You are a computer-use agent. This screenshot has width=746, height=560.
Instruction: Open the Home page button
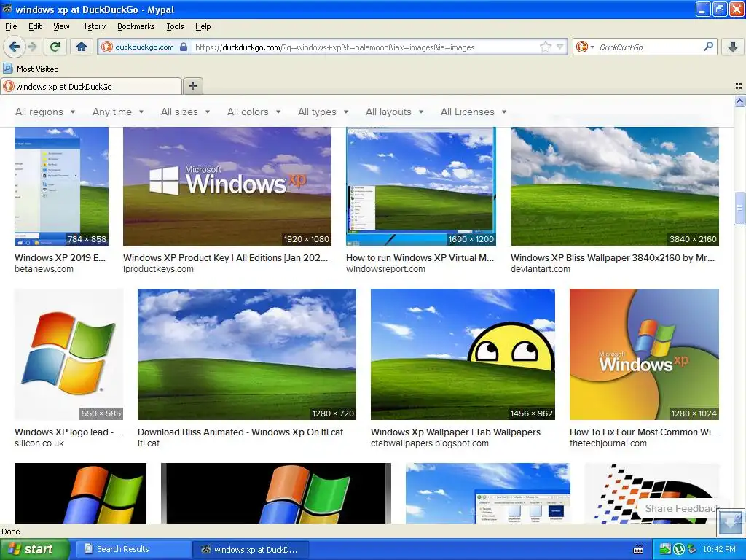(82, 47)
